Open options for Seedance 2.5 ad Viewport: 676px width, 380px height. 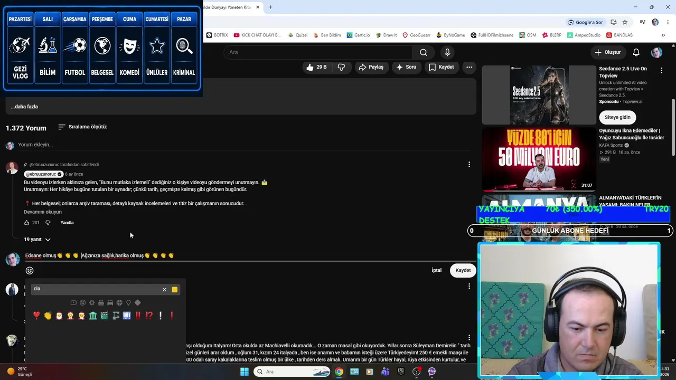click(x=661, y=70)
